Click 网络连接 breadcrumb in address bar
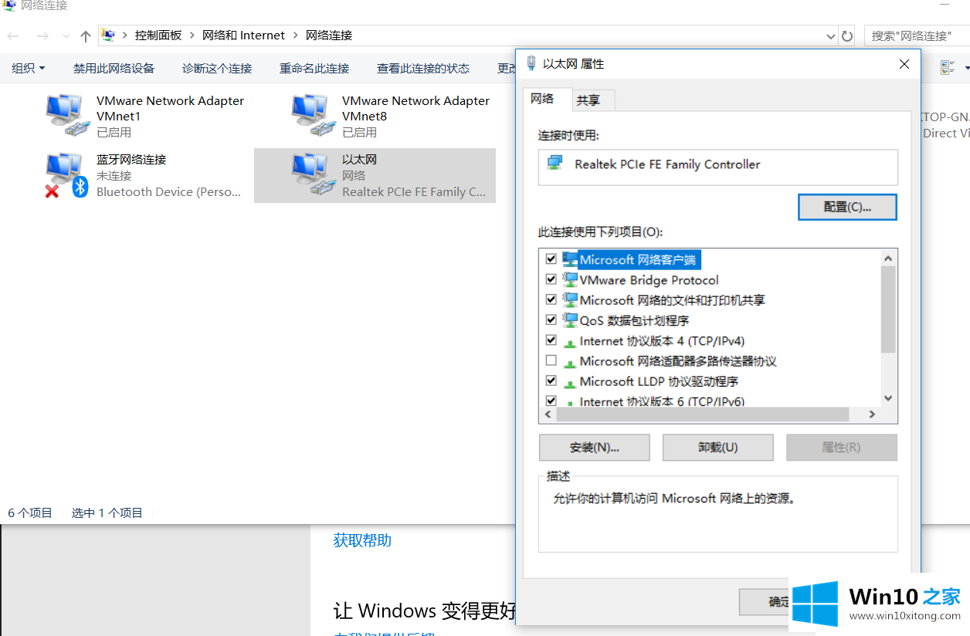 [329, 36]
